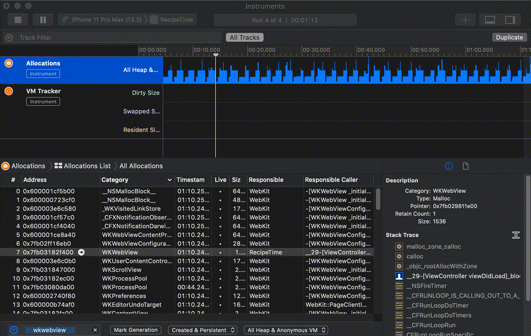This screenshot has height=336, width=531.
Task: Select the __NSFireTimer stack frame
Action: coord(426,286)
